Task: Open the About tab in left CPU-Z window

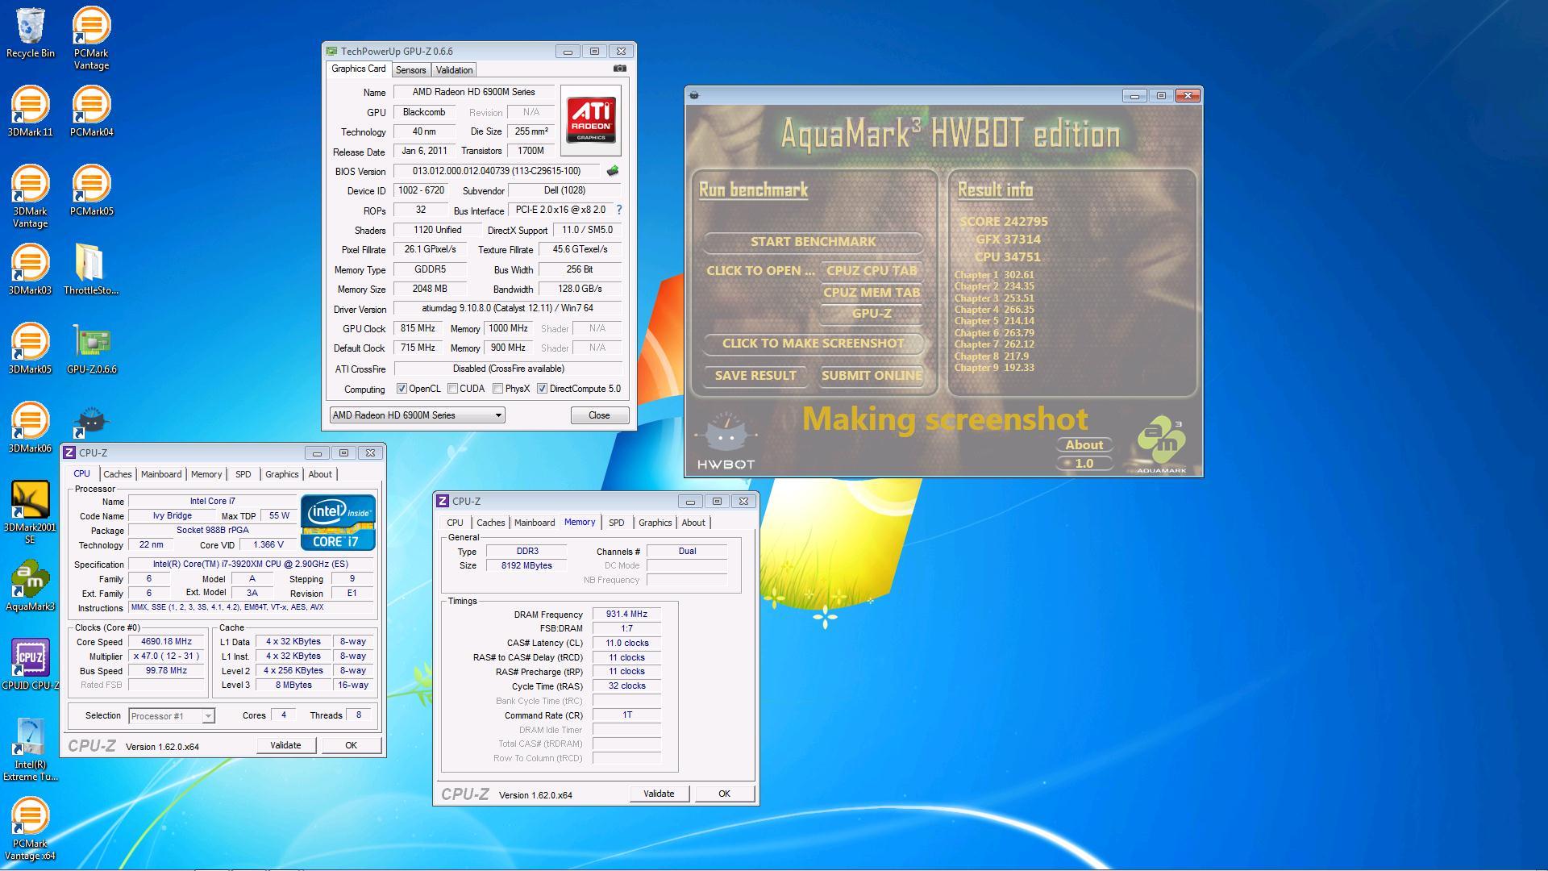Action: (x=320, y=474)
